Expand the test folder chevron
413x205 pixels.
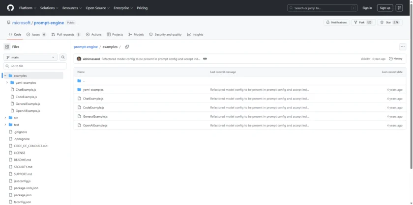(x=5, y=125)
